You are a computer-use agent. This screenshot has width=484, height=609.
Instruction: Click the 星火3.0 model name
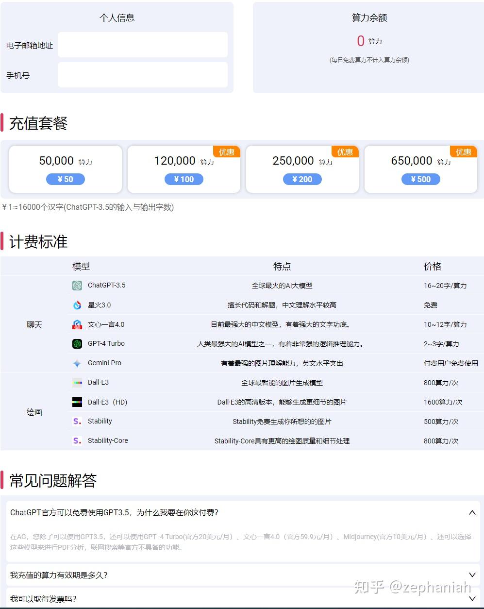[x=100, y=305]
